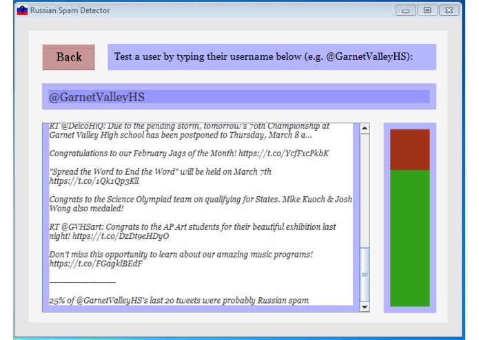Click the link https://t.co/YcfFxcPkbK
This screenshot has height=340, width=479.
tap(284, 153)
